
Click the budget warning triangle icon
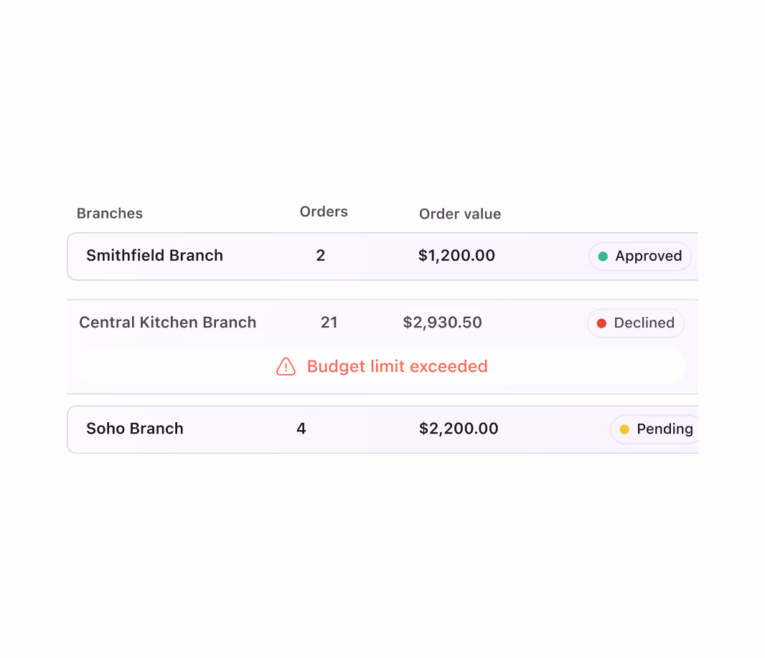[286, 366]
